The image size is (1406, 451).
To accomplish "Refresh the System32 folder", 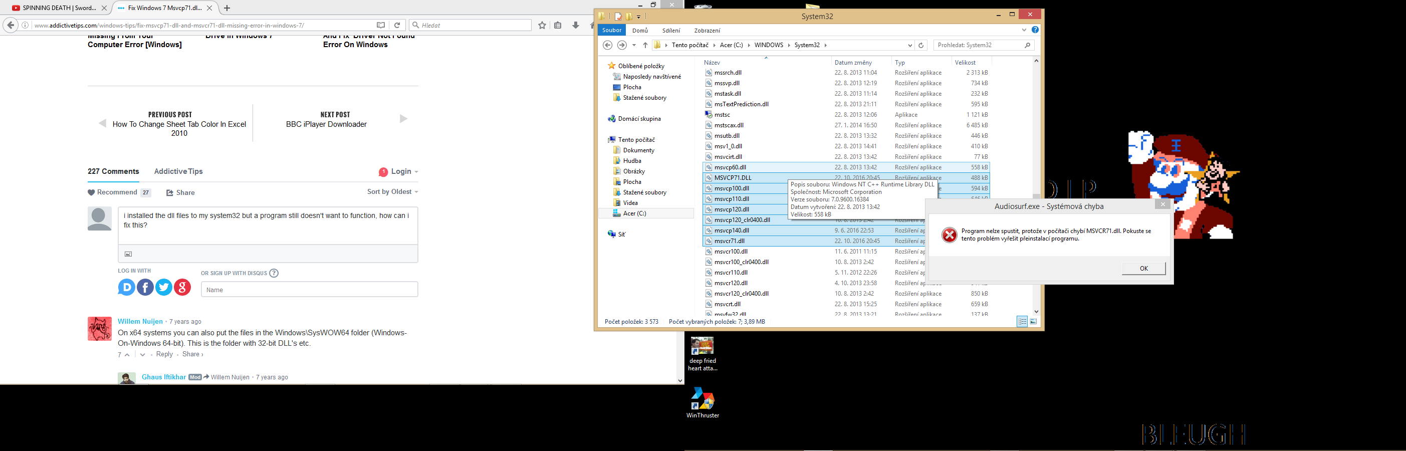I will point(921,45).
